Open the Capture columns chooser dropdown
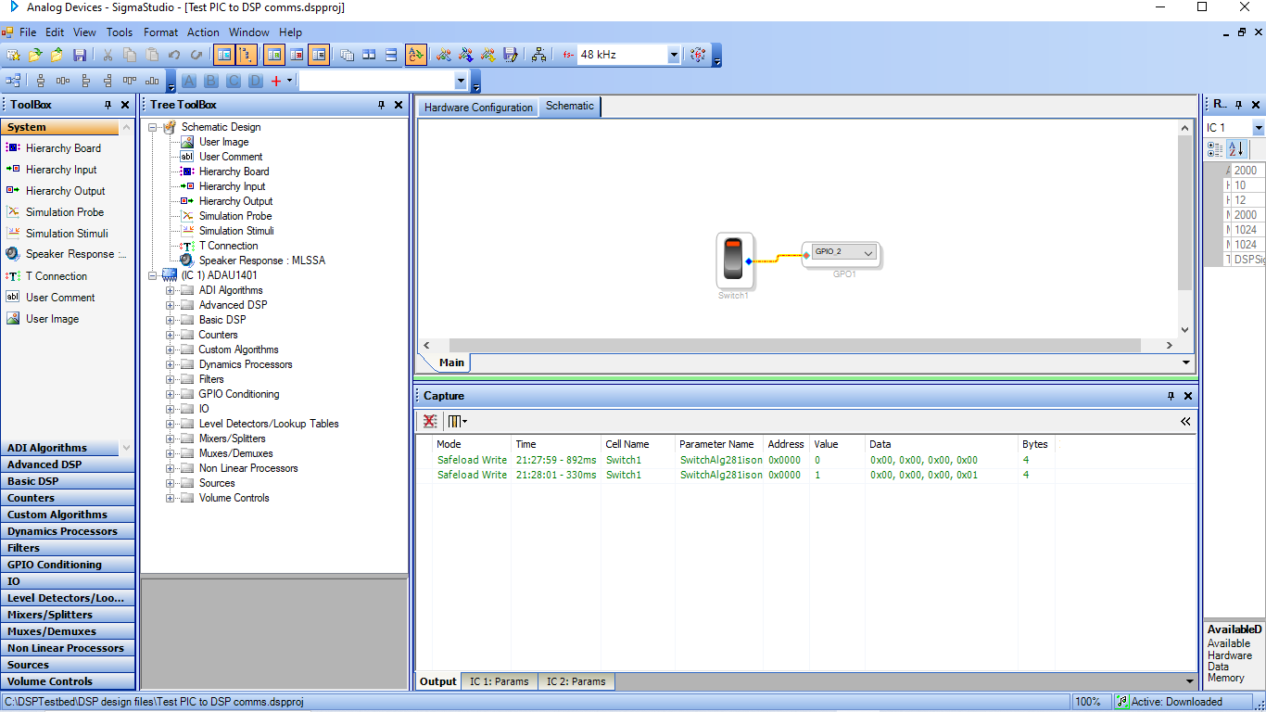1266x712 pixels. 457,421
